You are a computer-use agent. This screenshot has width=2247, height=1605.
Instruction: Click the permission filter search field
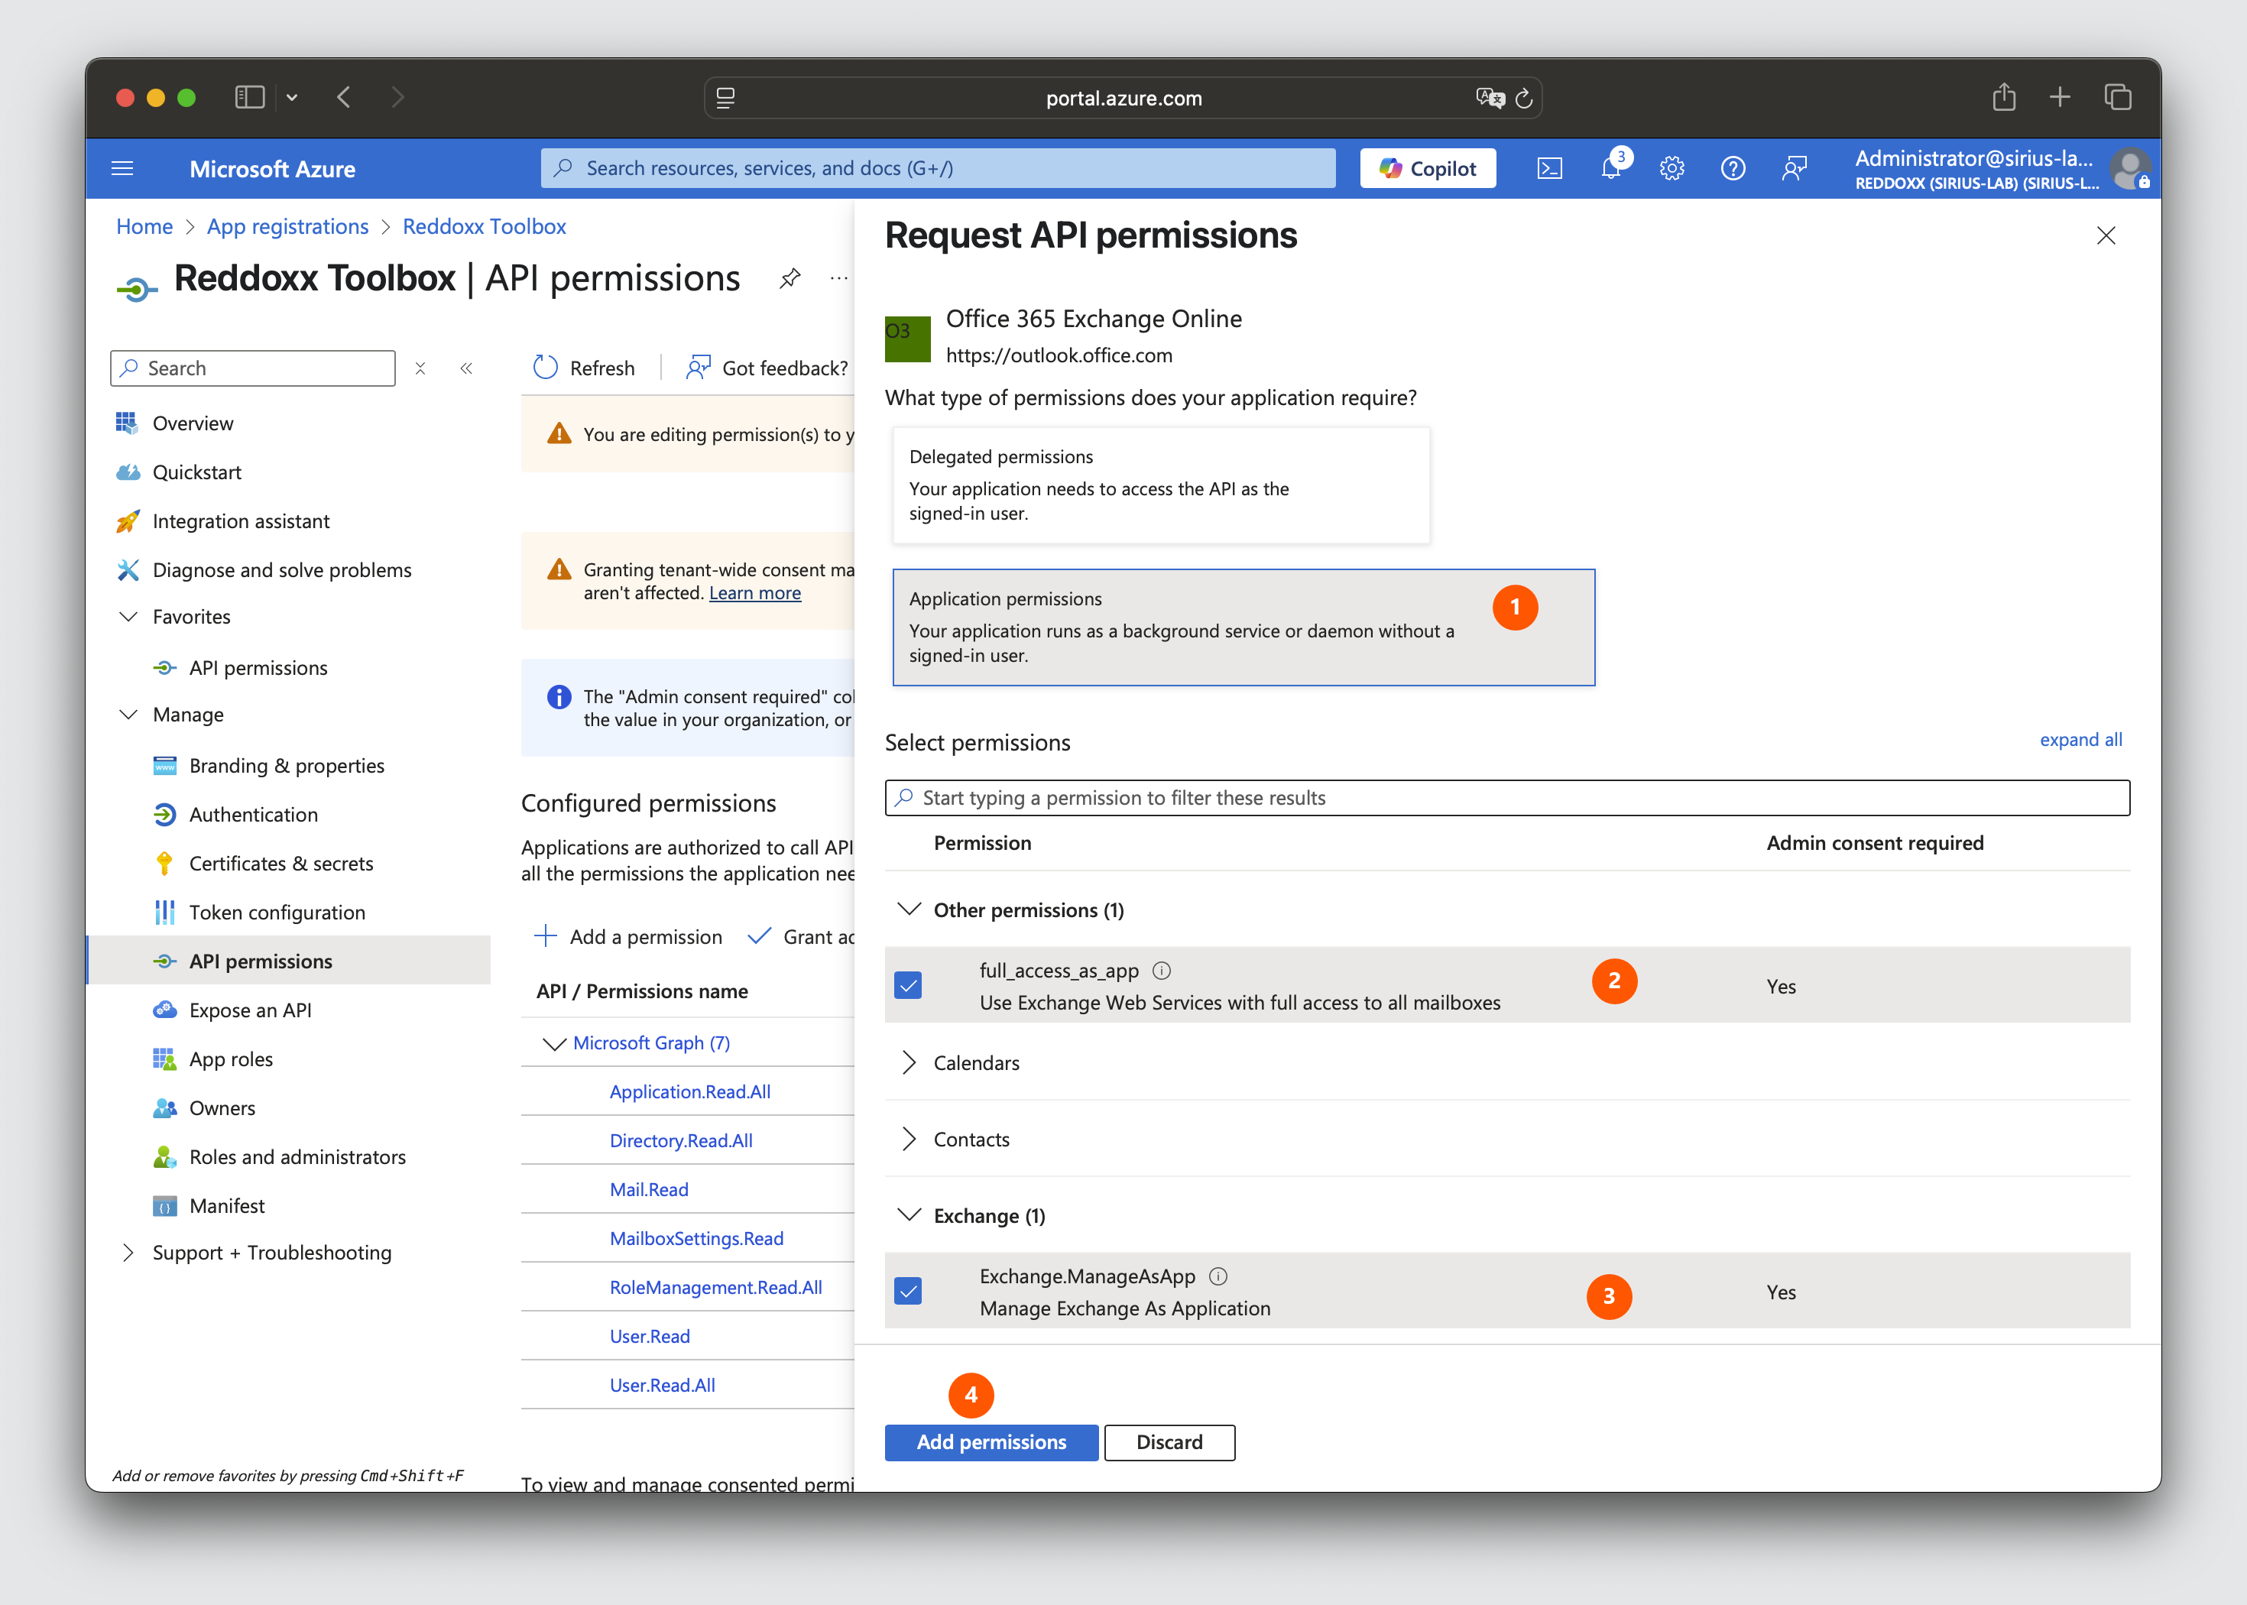tap(1507, 798)
